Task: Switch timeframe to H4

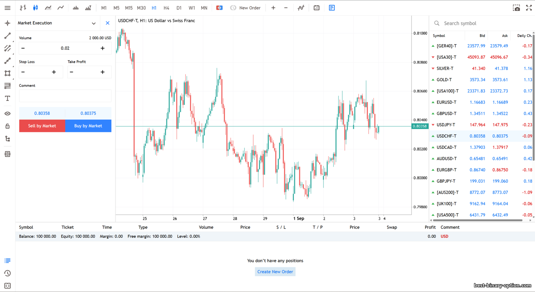Action: pyautogui.click(x=166, y=8)
